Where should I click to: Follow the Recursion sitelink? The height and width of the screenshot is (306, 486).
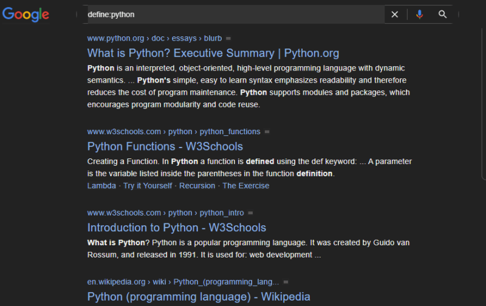point(197,186)
